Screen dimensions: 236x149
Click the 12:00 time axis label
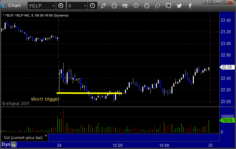(x=118, y=145)
